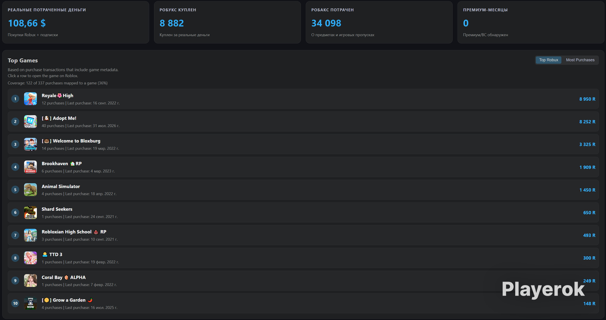Image resolution: width=606 pixels, height=320 pixels.
Task: Click the 1 450 R amount
Action: [587, 190]
